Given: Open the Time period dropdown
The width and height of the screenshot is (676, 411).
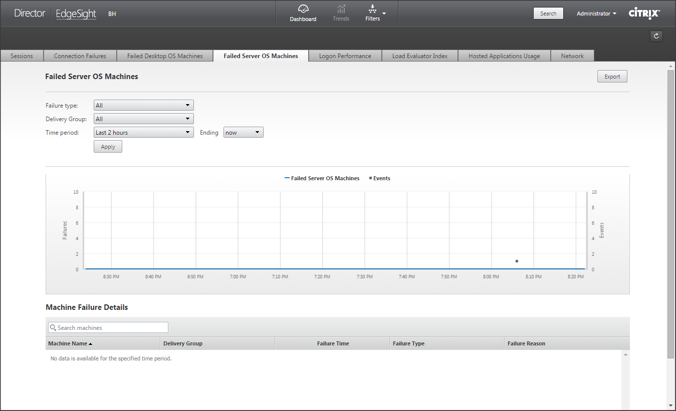Looking at the screenshot, I should click(143, 133).
